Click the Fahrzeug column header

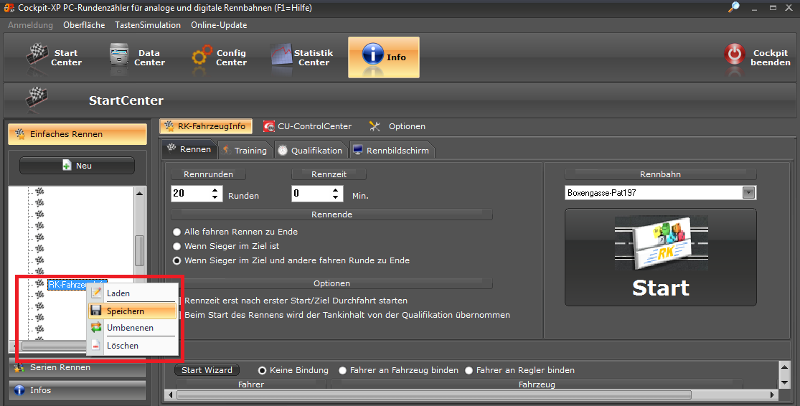pos(537,384)
